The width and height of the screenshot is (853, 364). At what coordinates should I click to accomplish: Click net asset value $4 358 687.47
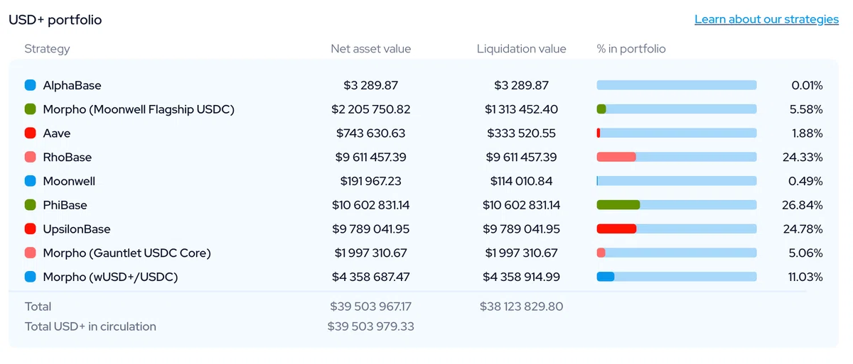point(371,277)
